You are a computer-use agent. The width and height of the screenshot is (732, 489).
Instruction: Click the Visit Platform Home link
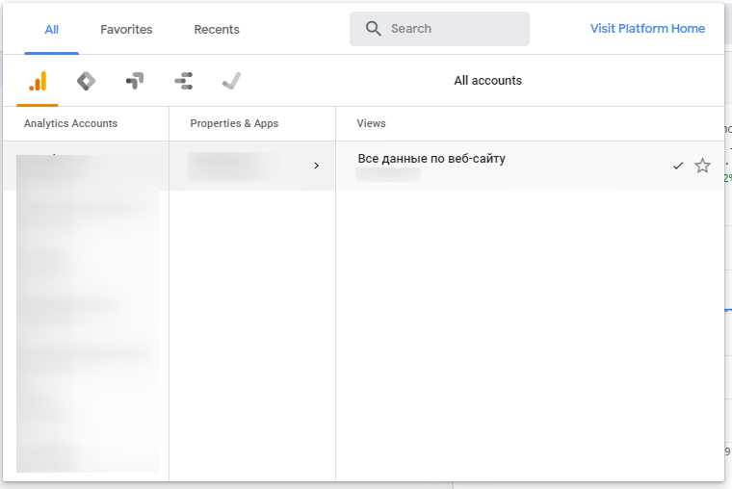pyautogui.click(x=647, y=29)
